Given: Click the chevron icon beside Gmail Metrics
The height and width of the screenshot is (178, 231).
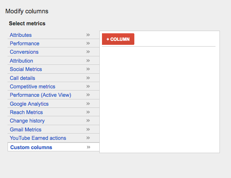Looking at the screenshot, I should tap(88, 130).
